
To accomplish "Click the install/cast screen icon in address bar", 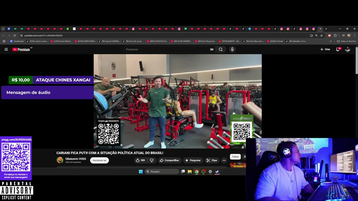I will (311, 35).
